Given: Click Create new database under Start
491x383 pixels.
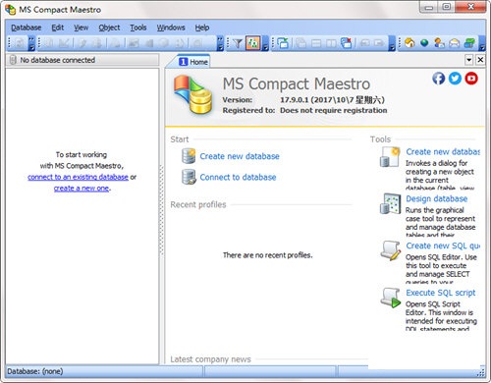Looking at the screenshot, I should tap(240, 156).
